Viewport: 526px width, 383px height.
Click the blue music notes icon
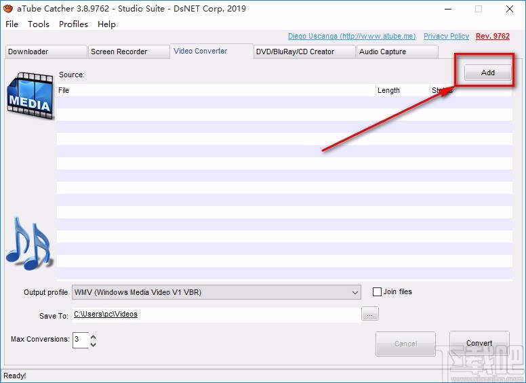29,244
